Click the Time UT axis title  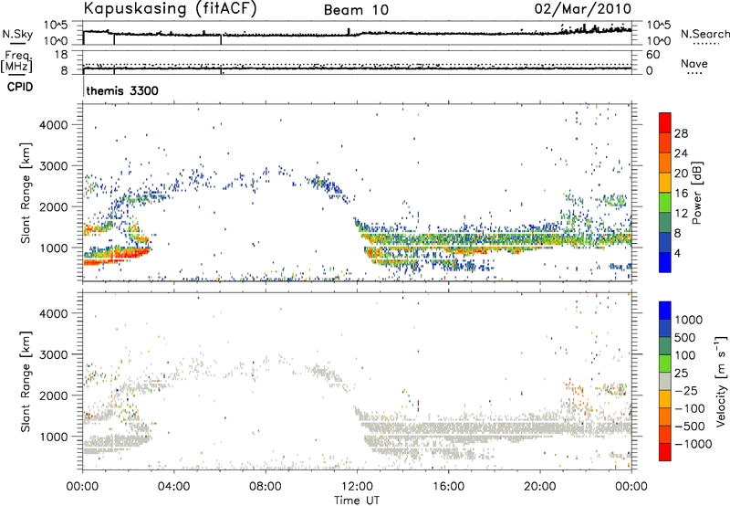(357, 501)
